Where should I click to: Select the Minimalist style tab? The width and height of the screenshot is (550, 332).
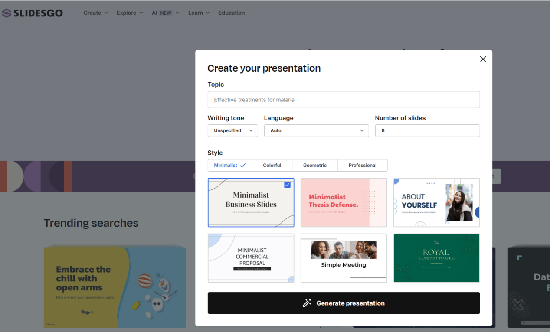(x=229, y=165)
